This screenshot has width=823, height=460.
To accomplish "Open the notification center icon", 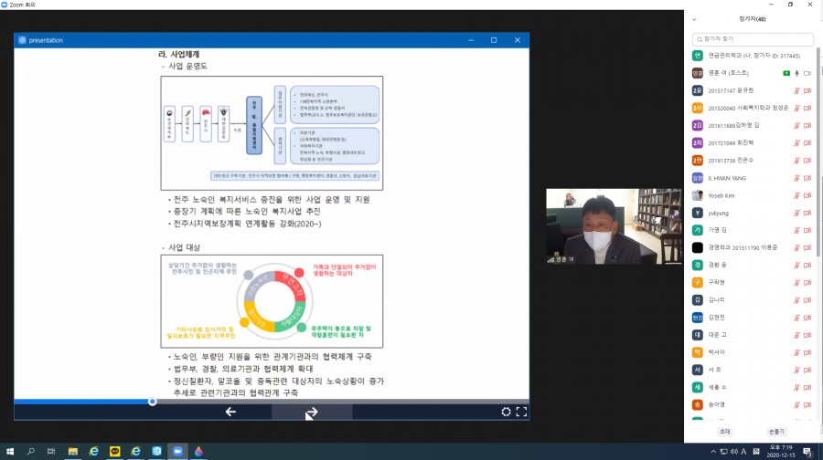I will point(807,452).
